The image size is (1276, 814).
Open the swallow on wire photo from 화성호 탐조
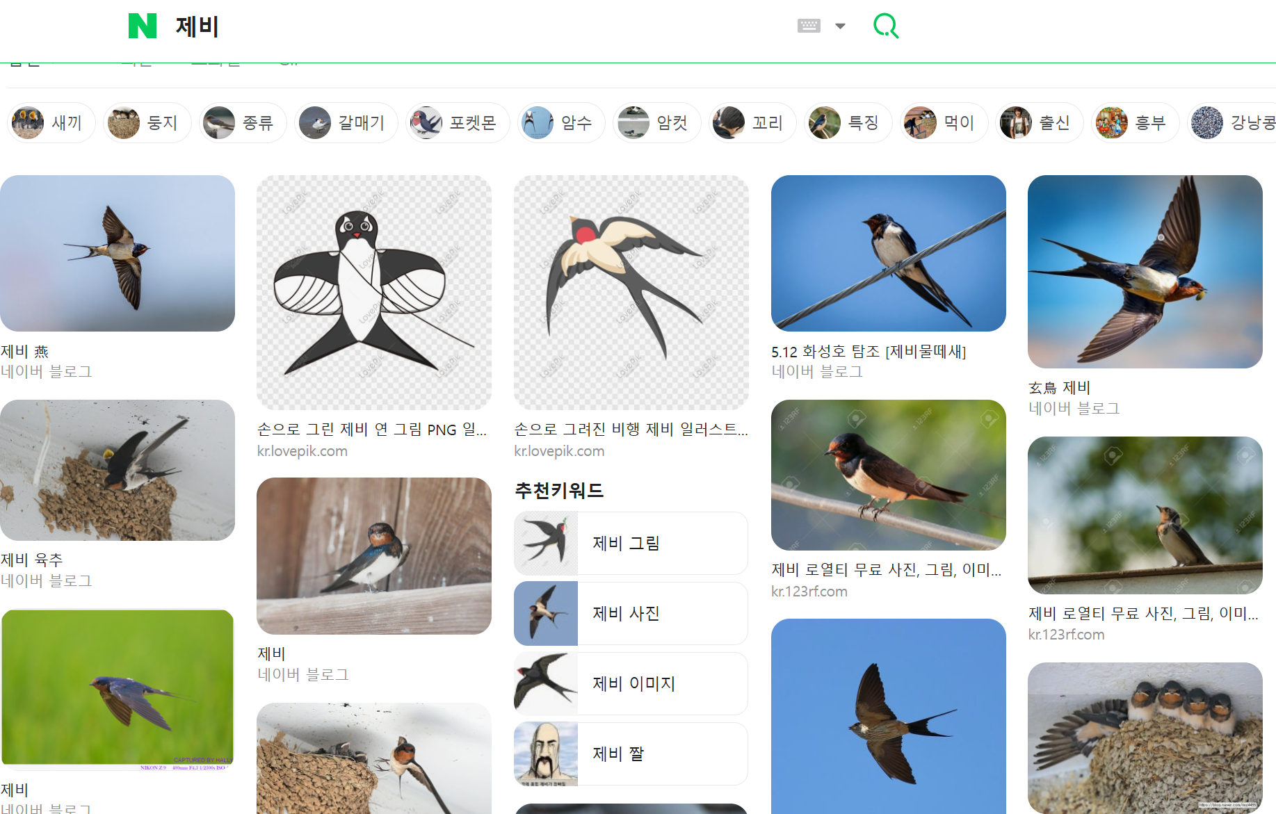pyautogui.click(x=889, y=253)
